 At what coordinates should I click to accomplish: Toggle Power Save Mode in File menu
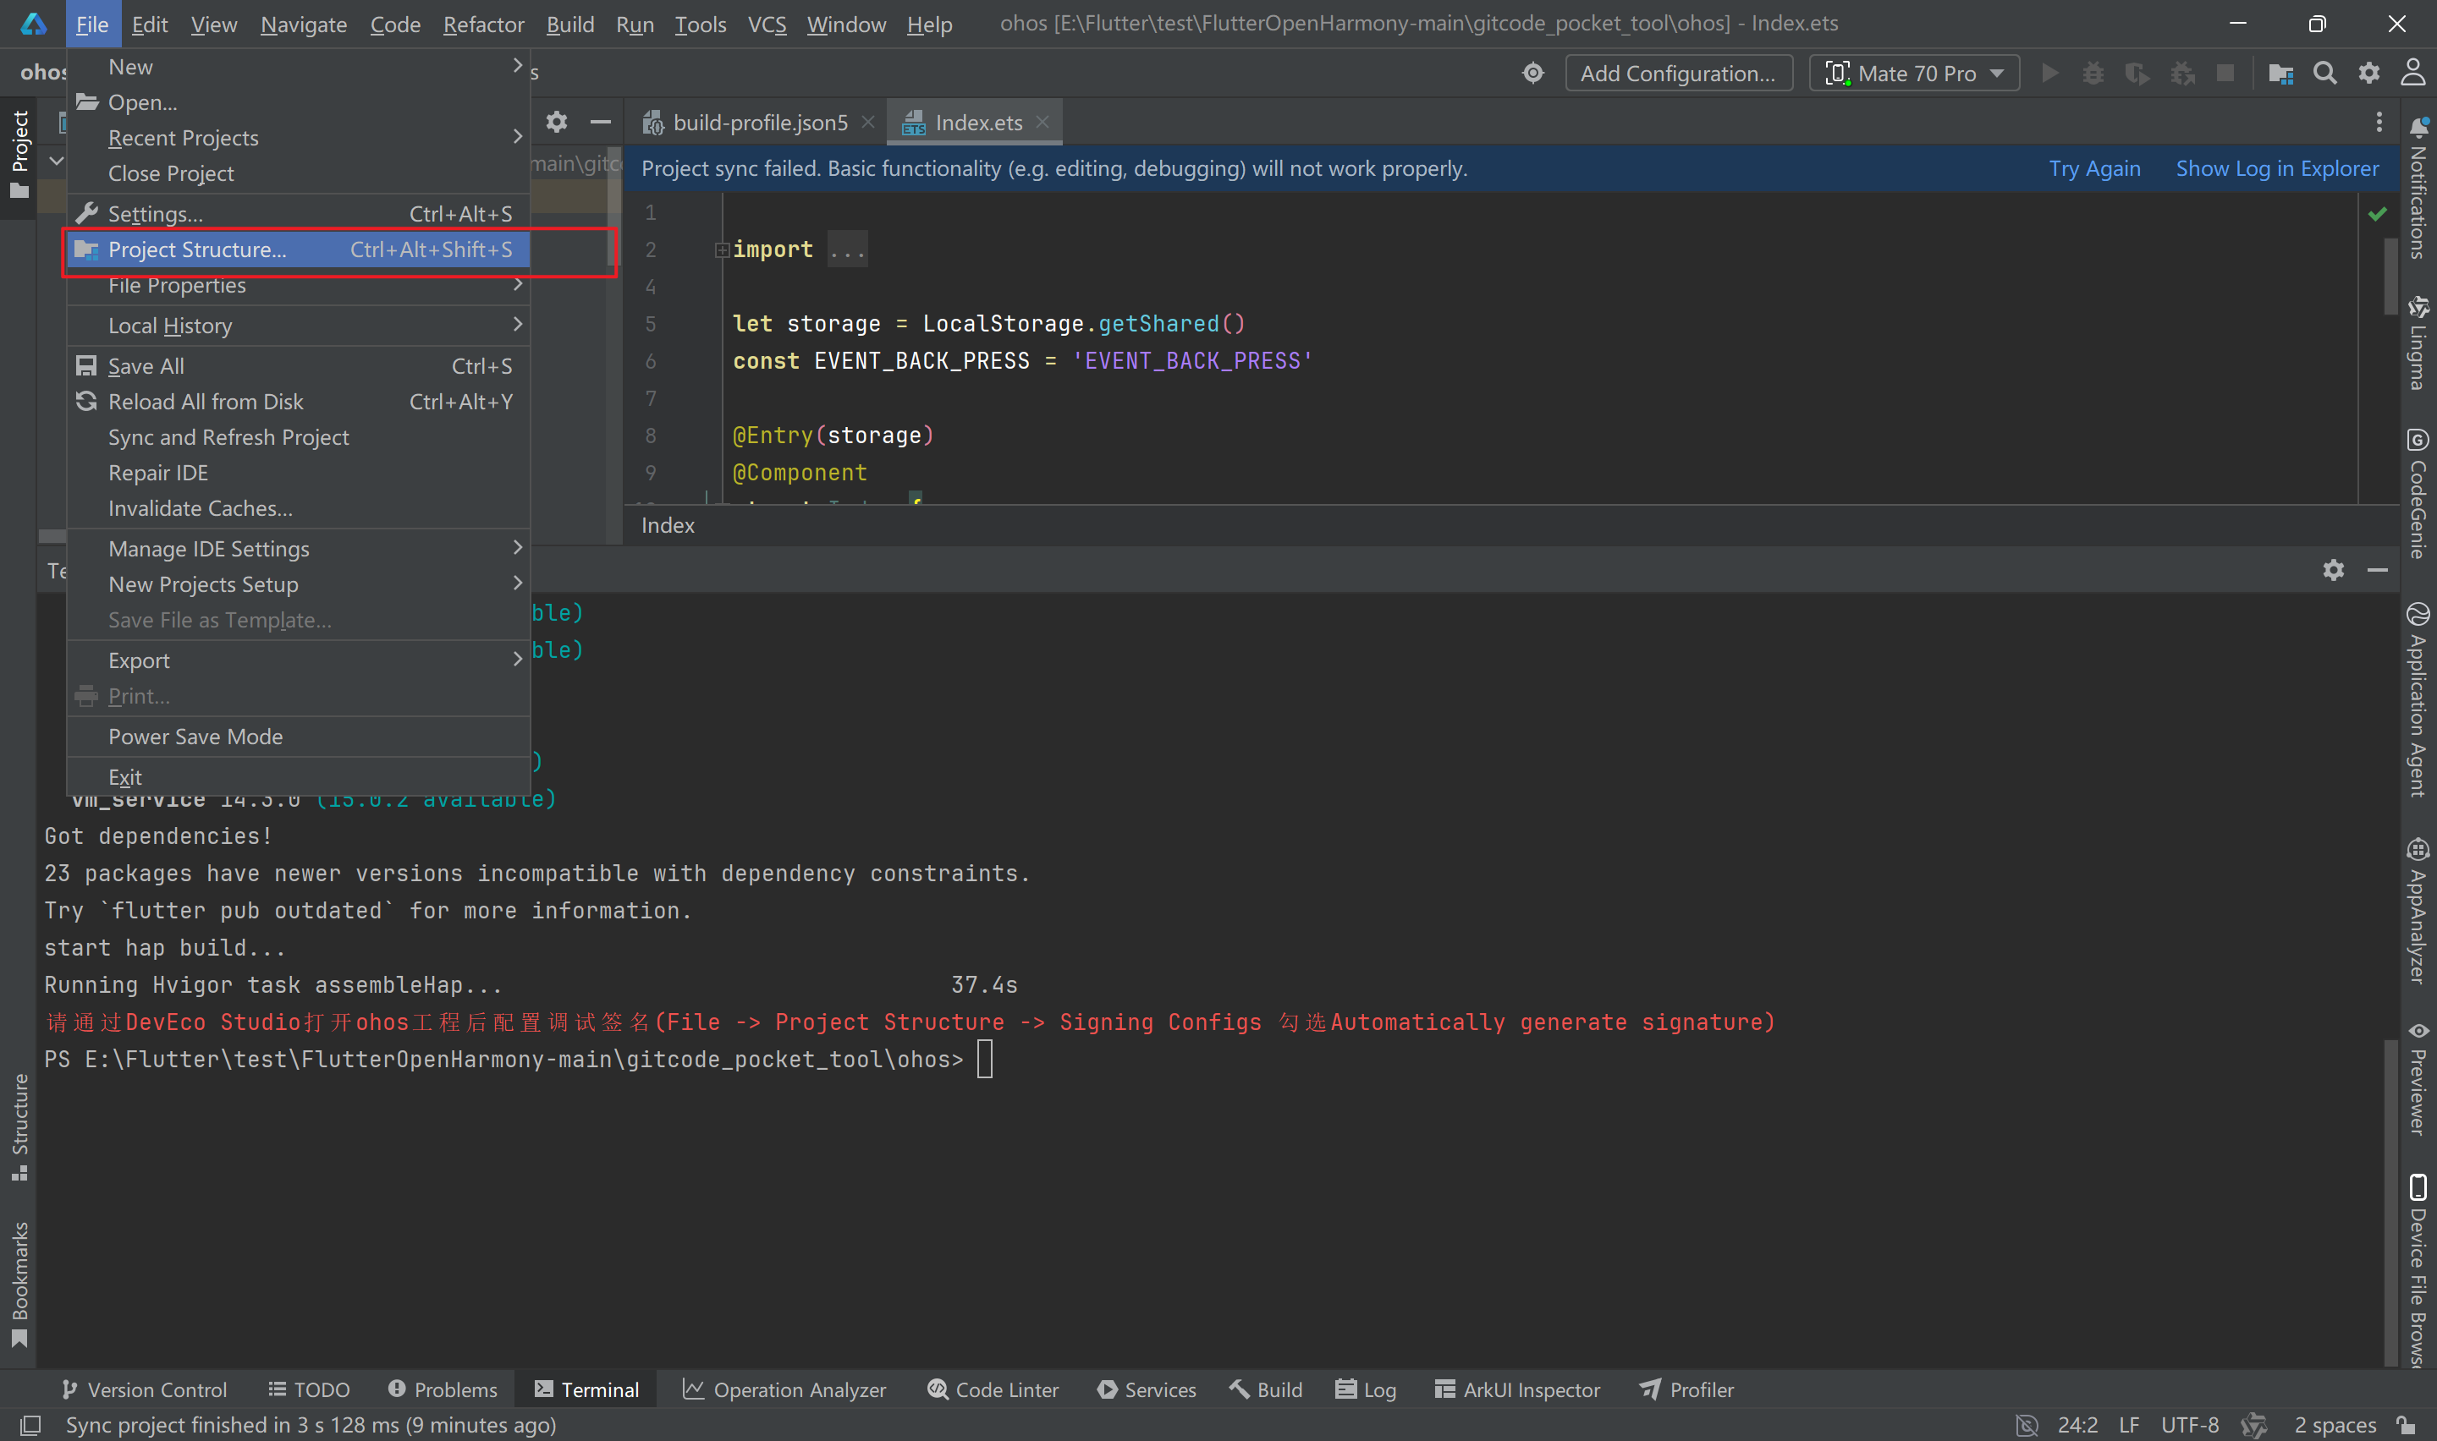pos(195,737)
